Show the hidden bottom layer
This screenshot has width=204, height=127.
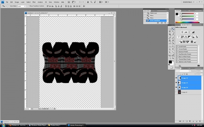[176, 92]
